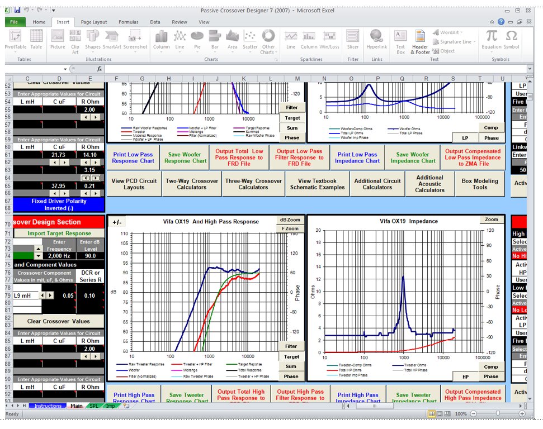Screen dimensions: 543x429
Task: Click Print Low Pass Response Chart
Action: [x=133, y=158]
